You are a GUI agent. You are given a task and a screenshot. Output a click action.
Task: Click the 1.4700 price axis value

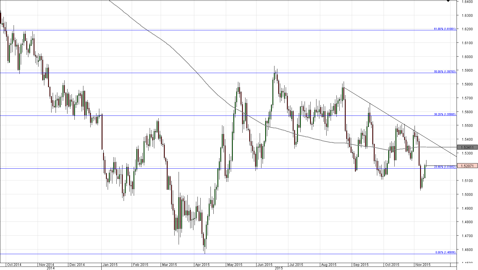pyautogui.click(x=468, y=236)
